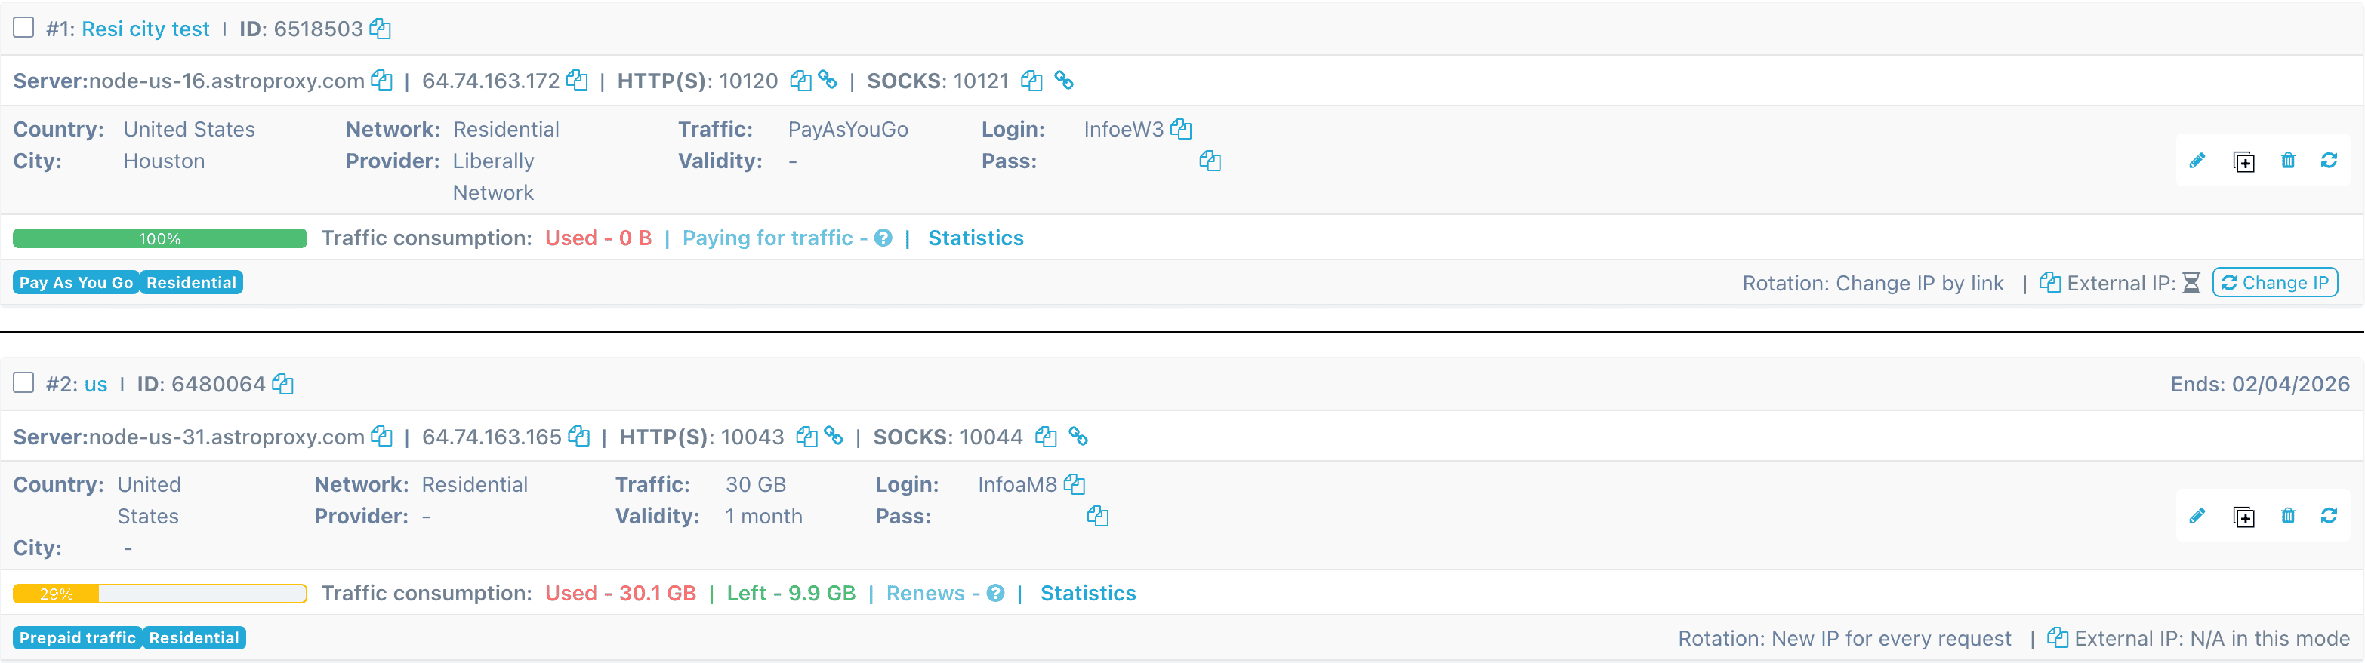Open the Paying for traffic help tooltip
The height and width of the screenshot is (663, 2365).
pyautogui.click(x=883, y=238)
